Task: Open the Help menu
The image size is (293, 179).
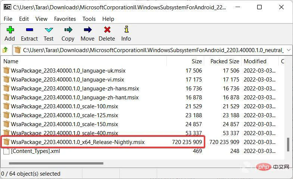Action: click(108, 19)
